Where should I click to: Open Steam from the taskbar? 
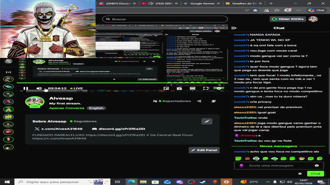point(203,182)
